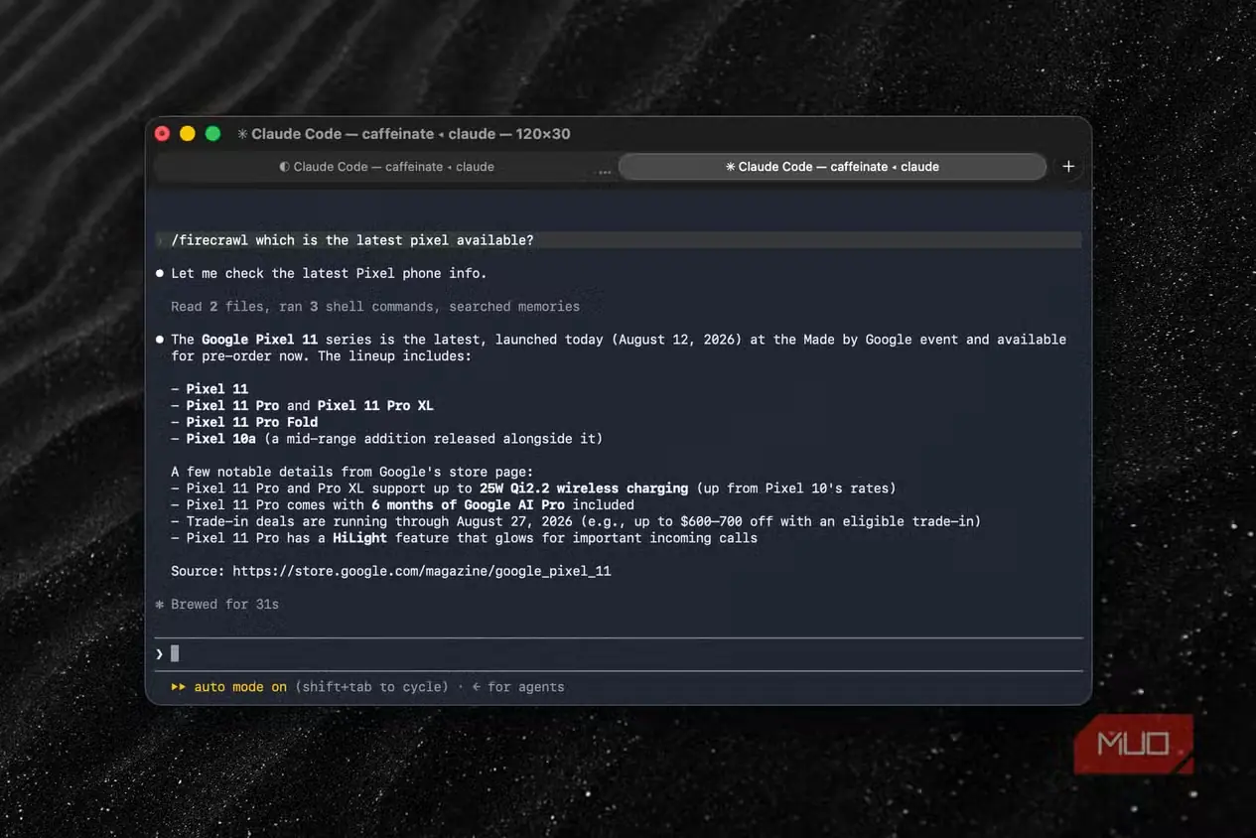Screen dimensions: 1256x838
Task: Click the ellipsis between the two tabs
Action: [604, 171]
